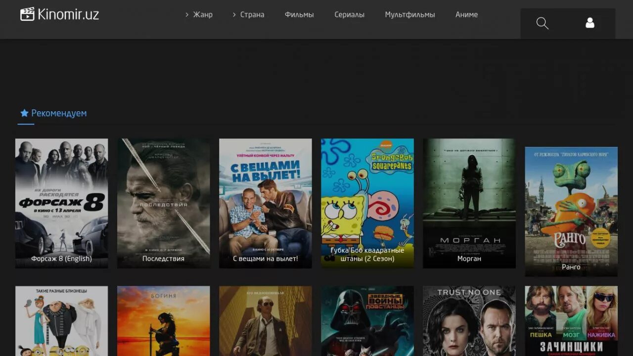The image size is (633, 356).
Task: Click the Kinomir.uz clapperboard logo icon
Action: (27, 14)
